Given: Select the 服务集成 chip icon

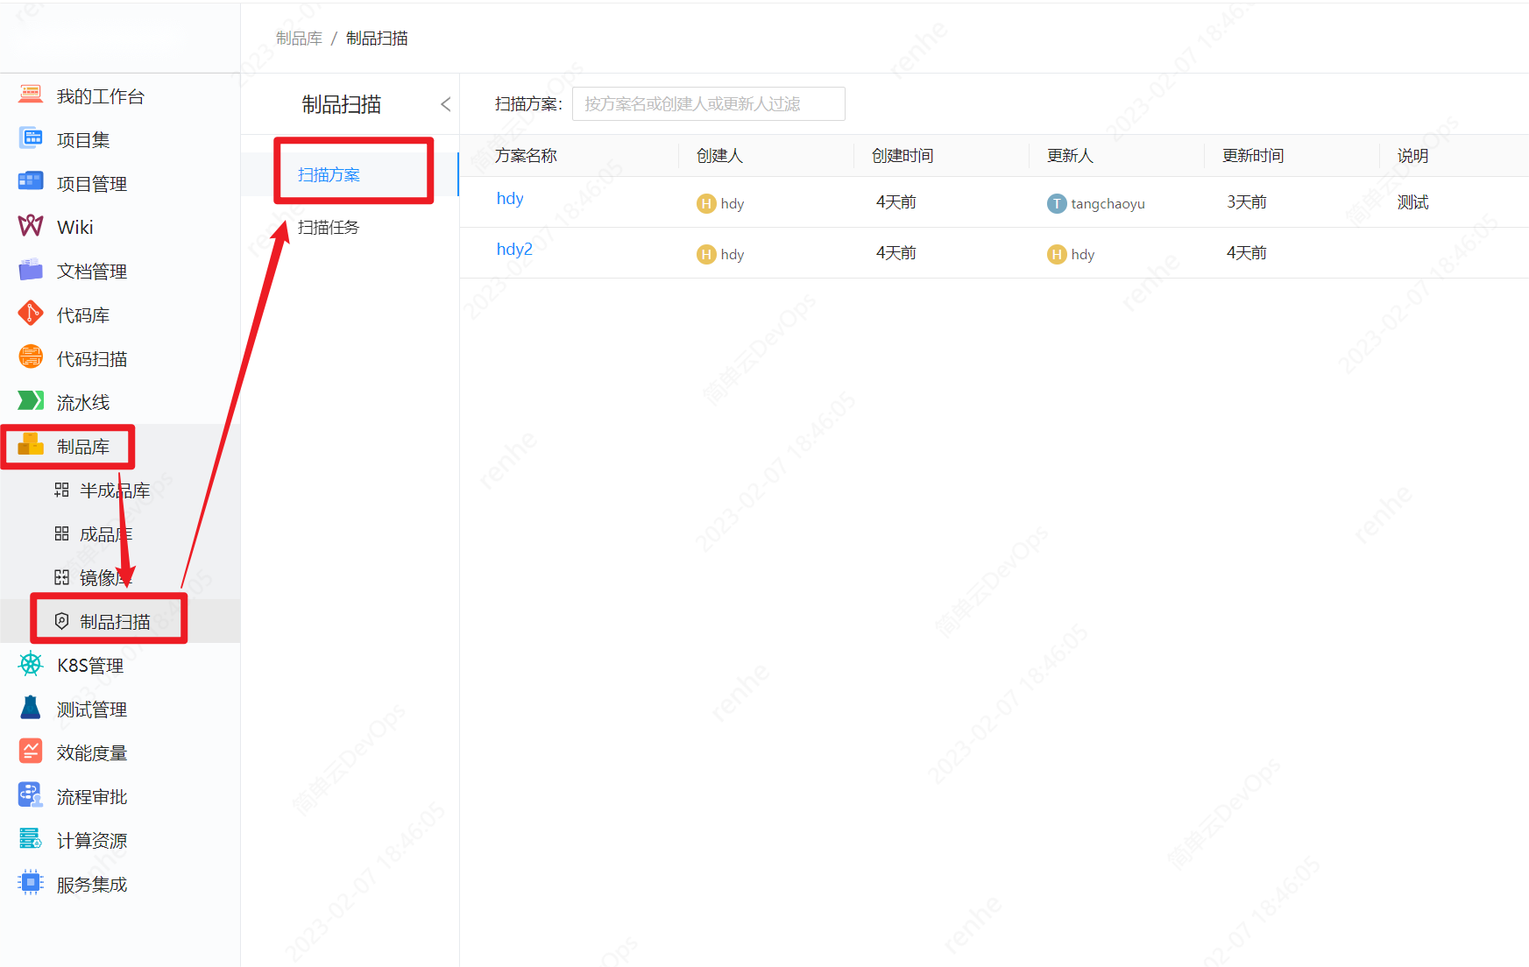Looking at the screenshot, I should point(31,883).
